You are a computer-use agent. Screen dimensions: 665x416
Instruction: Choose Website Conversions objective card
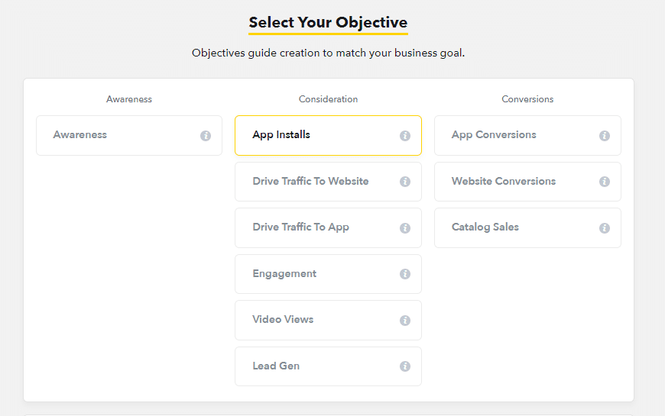[527, 182]
